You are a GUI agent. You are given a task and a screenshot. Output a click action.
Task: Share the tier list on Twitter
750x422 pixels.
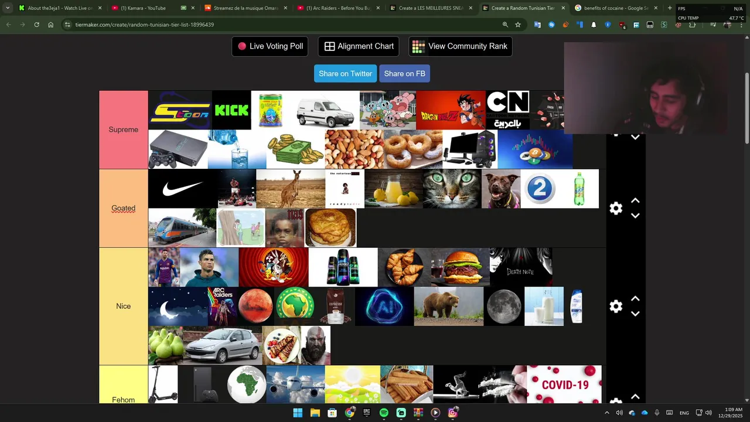click(345, 74)
